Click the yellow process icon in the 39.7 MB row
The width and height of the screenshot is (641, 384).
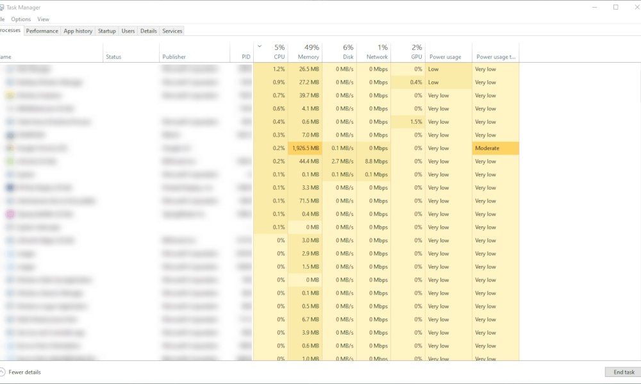[x=10, y=96]
